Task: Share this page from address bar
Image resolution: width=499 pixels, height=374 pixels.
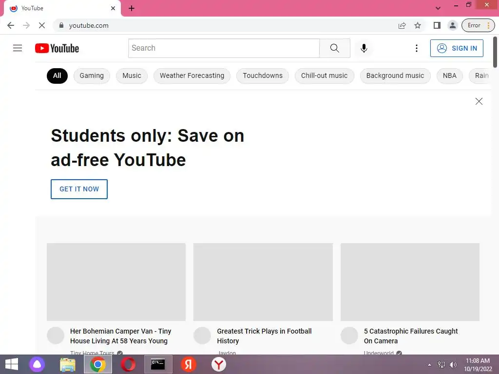Action: click(402, 25)
